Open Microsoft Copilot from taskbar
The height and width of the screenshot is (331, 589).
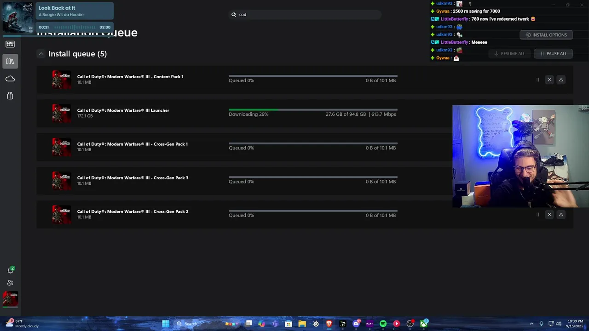(x=262, y=324)
